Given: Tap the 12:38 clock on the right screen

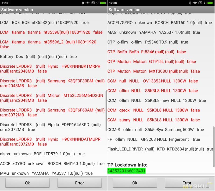Looking at the screenshot, I should [113, 3].
